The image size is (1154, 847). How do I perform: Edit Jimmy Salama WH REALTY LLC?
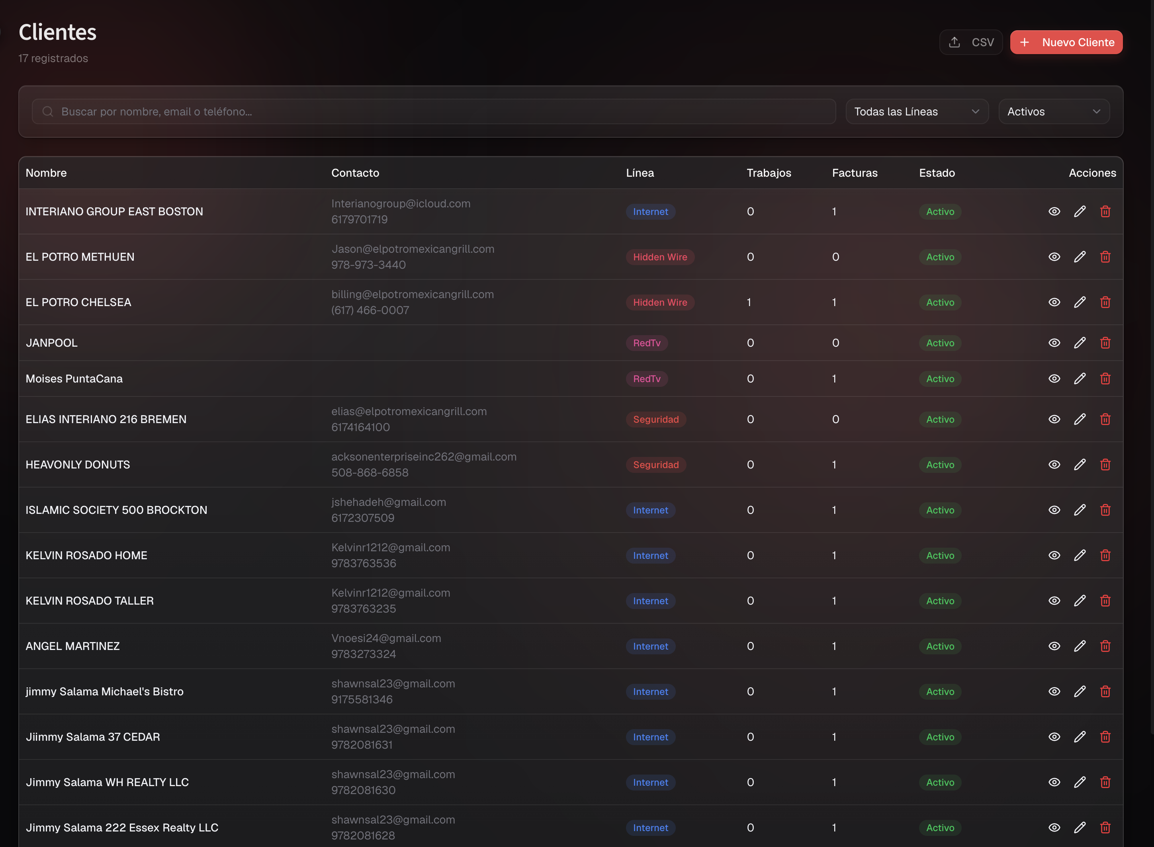click(x=1080, y=782)
